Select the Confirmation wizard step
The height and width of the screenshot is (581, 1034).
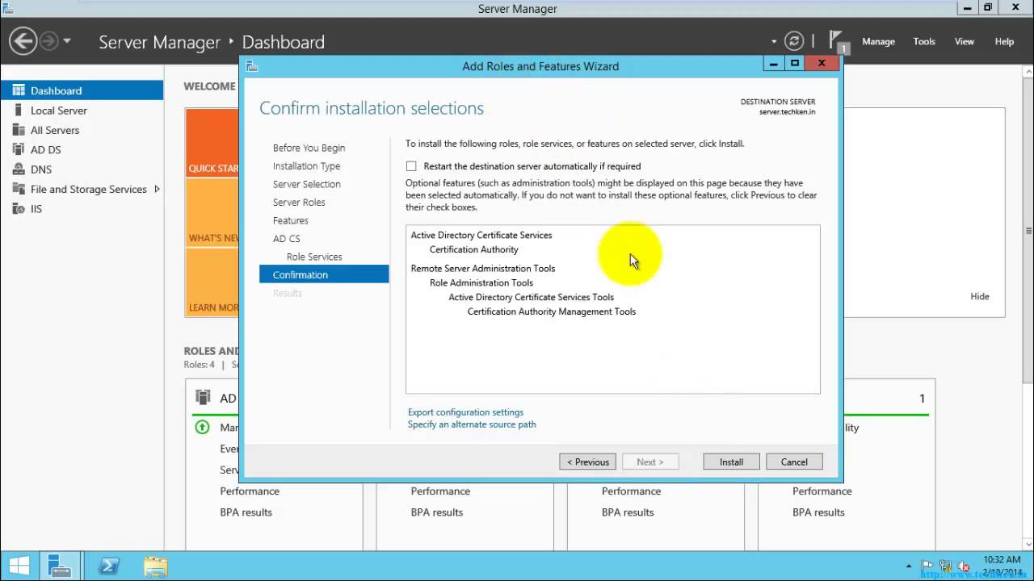(x=324, y=275)
